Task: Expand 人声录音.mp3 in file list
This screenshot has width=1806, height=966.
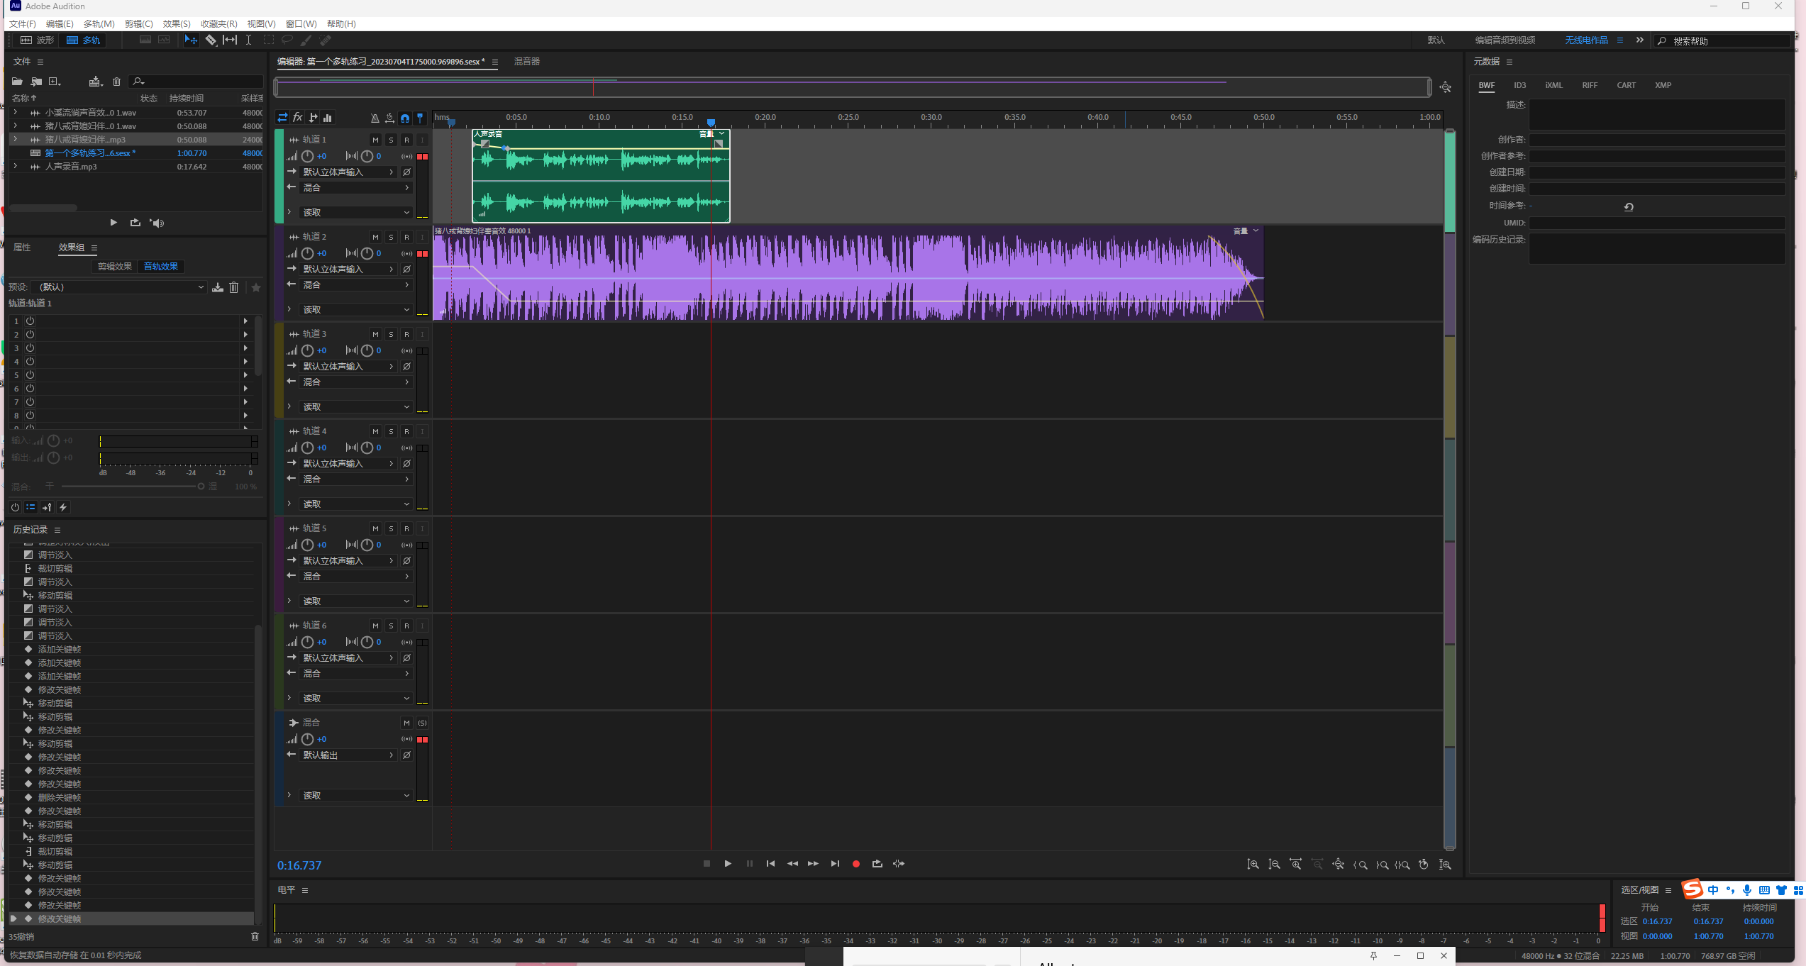Action: (16, 167)
